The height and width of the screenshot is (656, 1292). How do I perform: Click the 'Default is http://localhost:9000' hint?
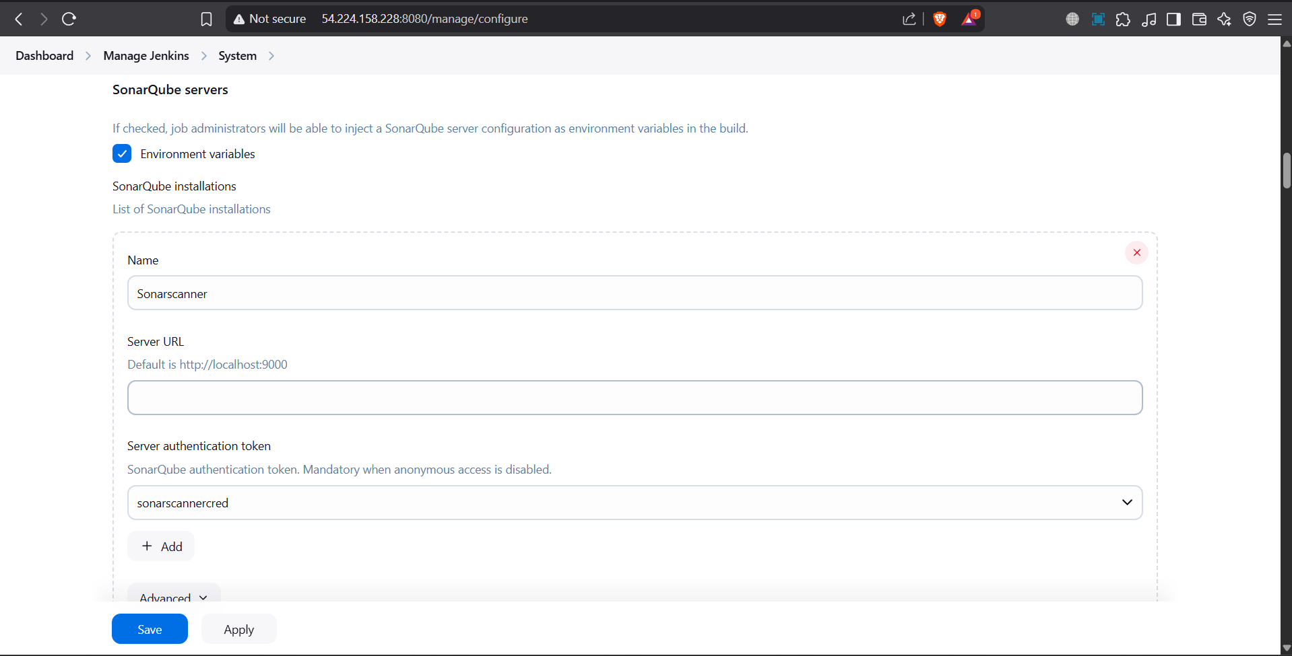(x=207, y=365)
